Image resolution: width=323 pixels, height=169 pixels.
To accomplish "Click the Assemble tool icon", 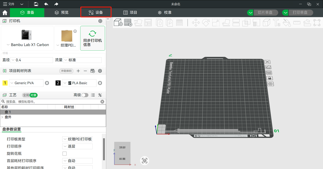I will pyautogui.click(x=307, y=23).
